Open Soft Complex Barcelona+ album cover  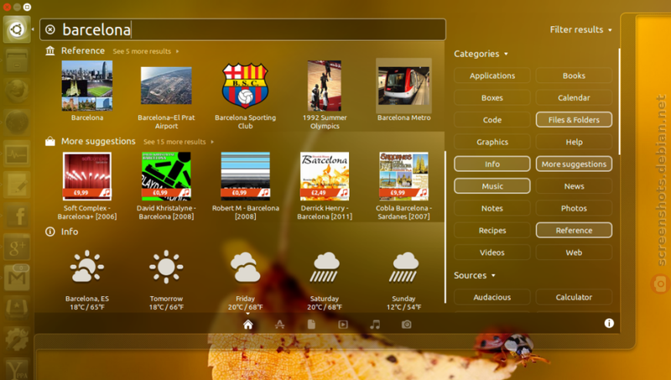click(x=87, y=176)
